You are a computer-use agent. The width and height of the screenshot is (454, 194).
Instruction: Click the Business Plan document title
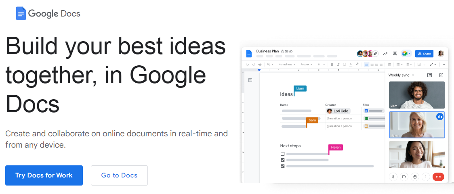(267, 51)
